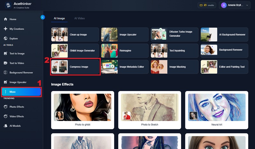Open the AI Models icon
255x149 pixels.
click(5, 126)
